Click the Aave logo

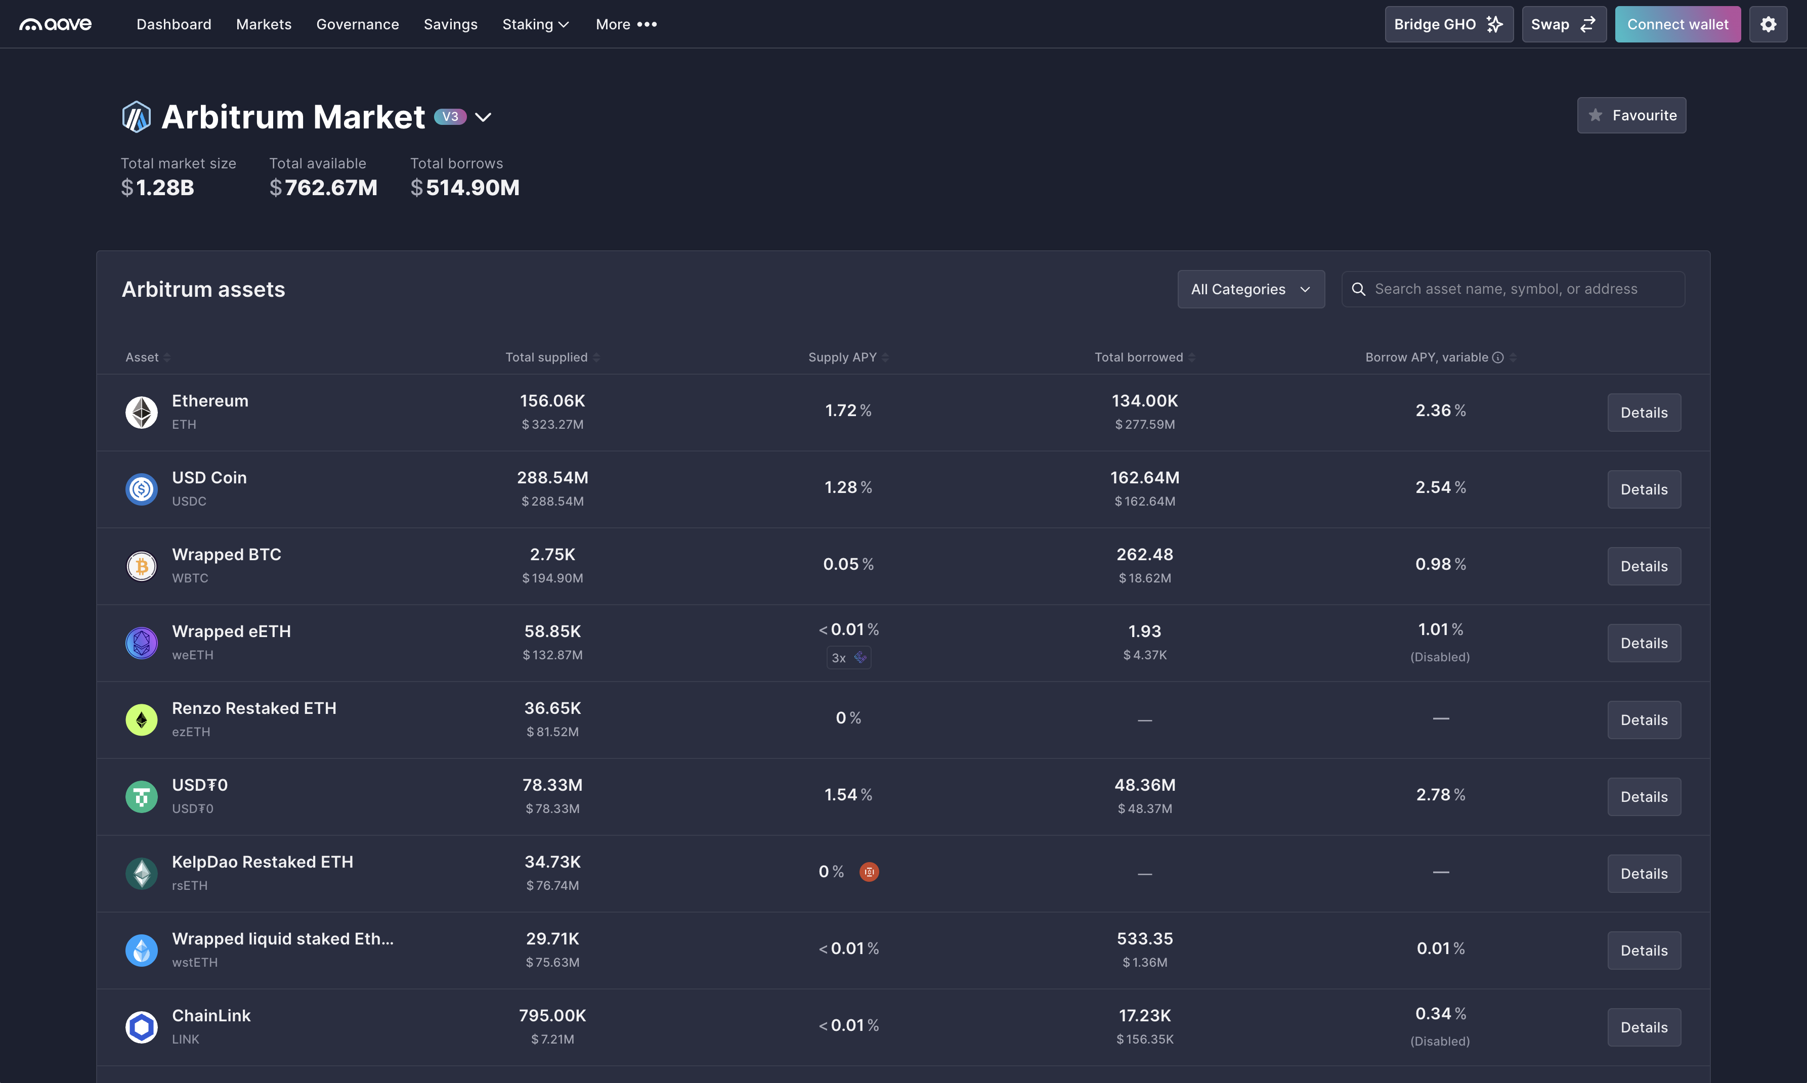pyautogui.click(x=54, y=23)
